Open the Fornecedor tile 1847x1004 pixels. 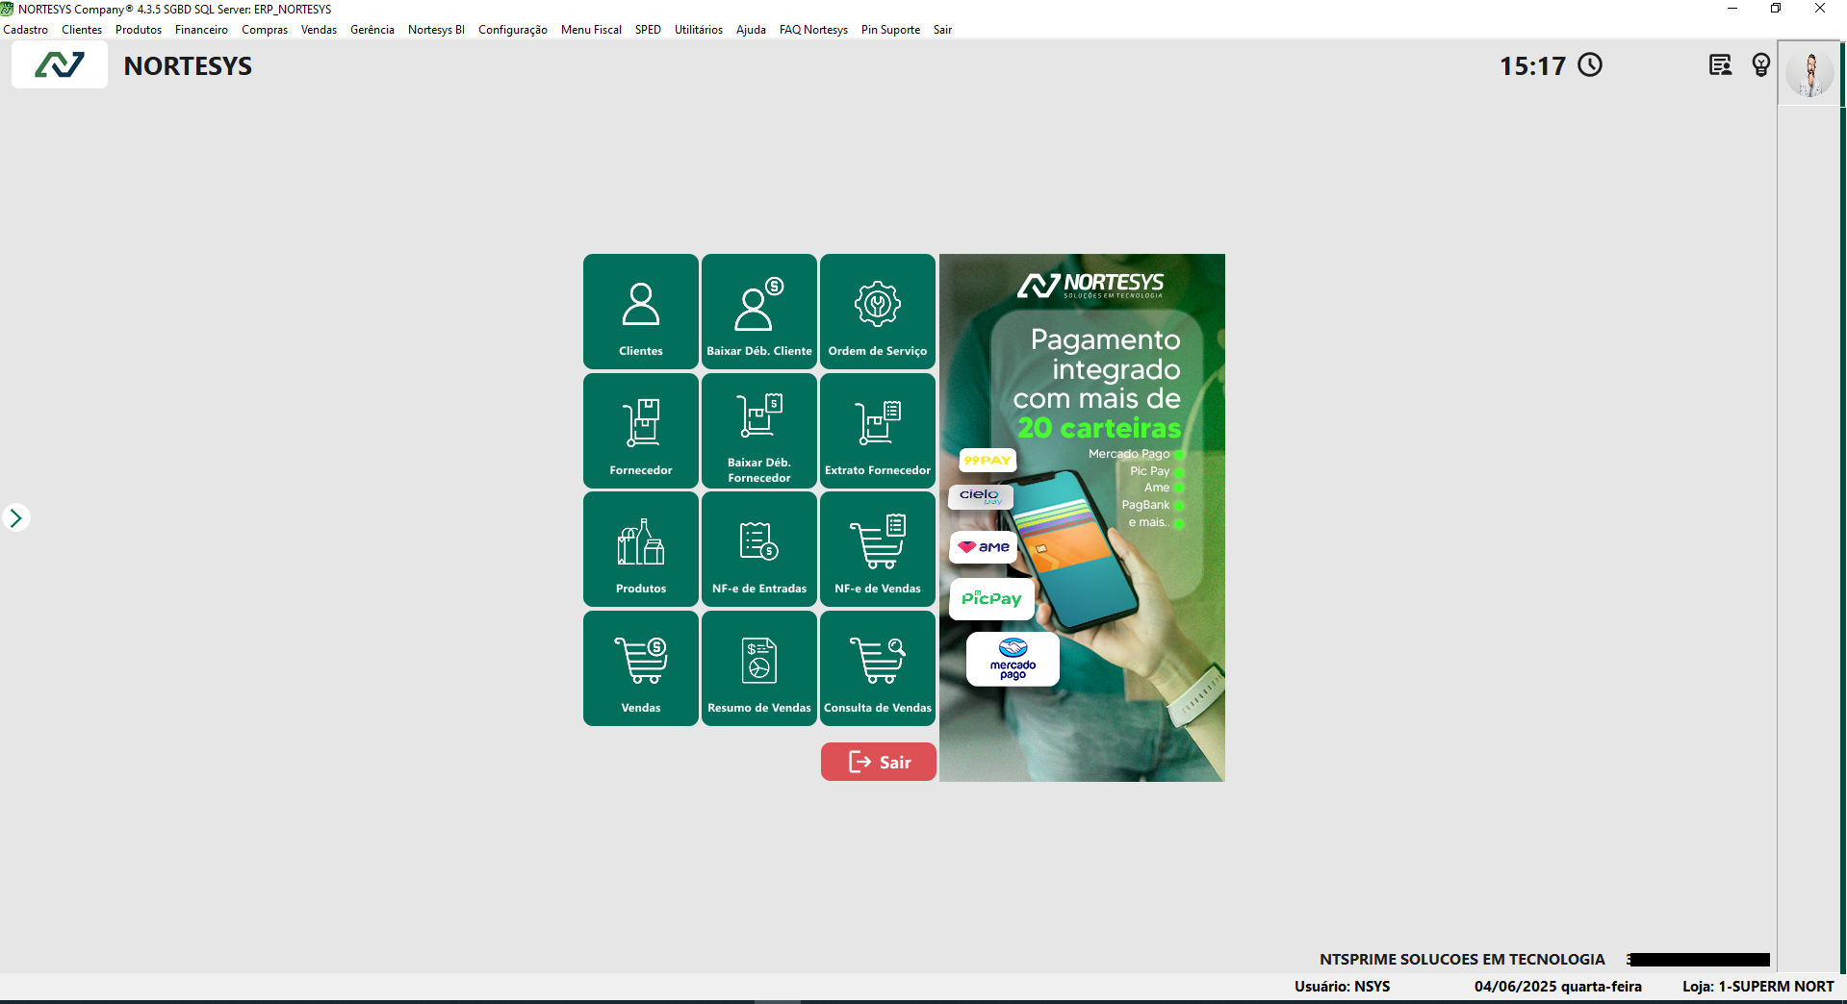pyautogui.click(x=640, y=431)
